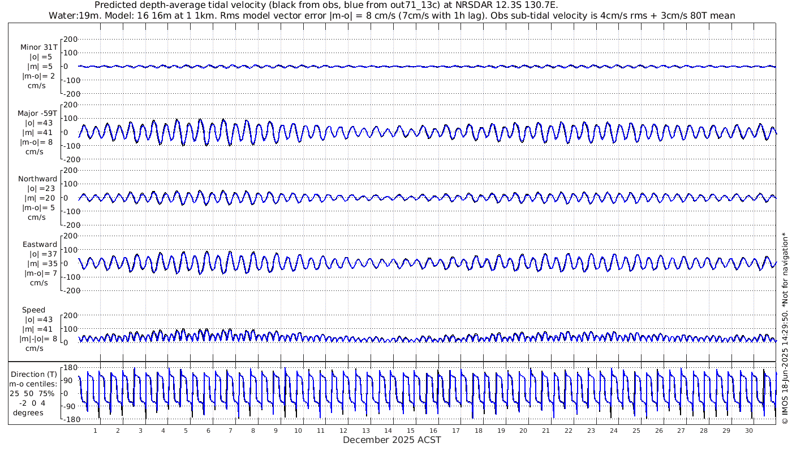Pick day 21 on the date axis

545,431
